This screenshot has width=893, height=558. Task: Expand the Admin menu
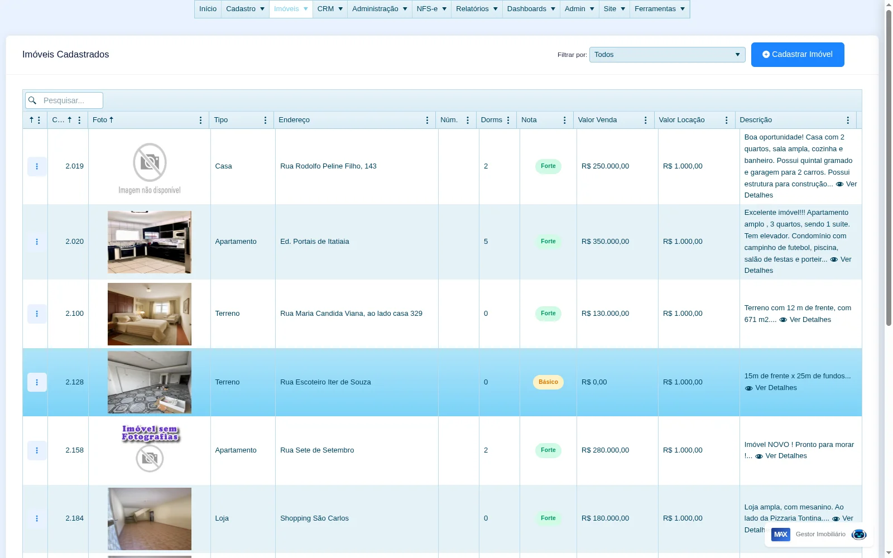tap(579, 9)
